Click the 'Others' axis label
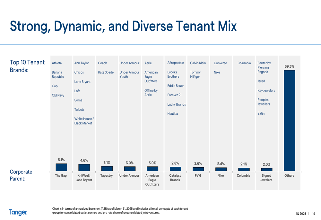The height and width of the screenshot is (220, 321). (x=289, y=176)
